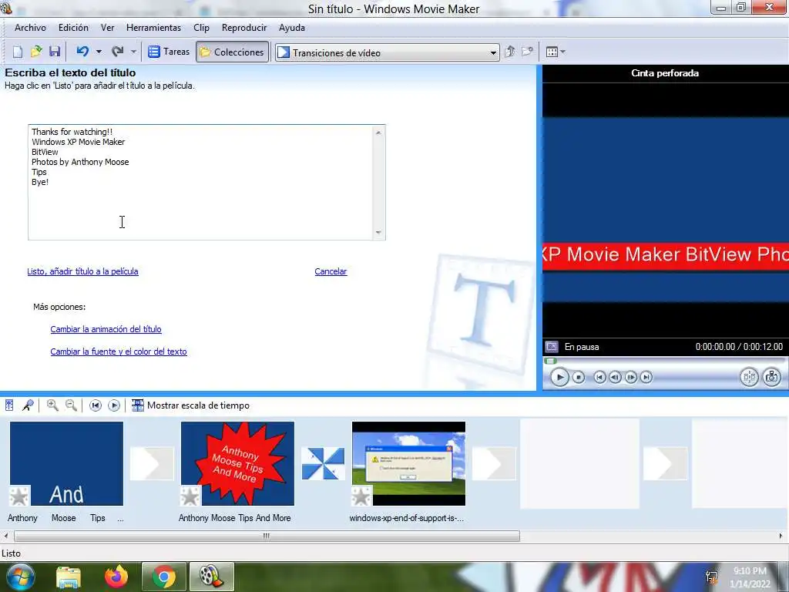The image size is (789, 592).
Task: Redo the last action
Action: tap(118, 52)
